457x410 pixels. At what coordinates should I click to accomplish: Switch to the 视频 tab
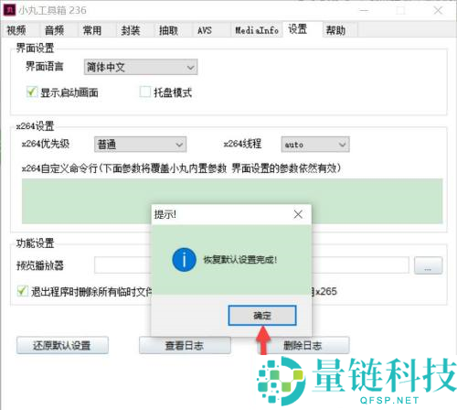(16, 30)
